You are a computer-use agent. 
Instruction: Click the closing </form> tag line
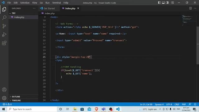coord(60,47)
